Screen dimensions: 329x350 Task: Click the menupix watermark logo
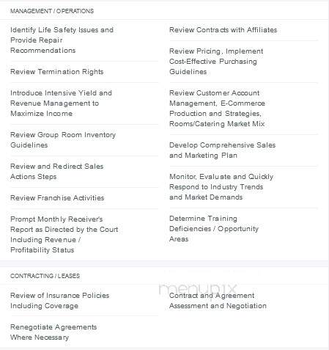tap(198, 289)
